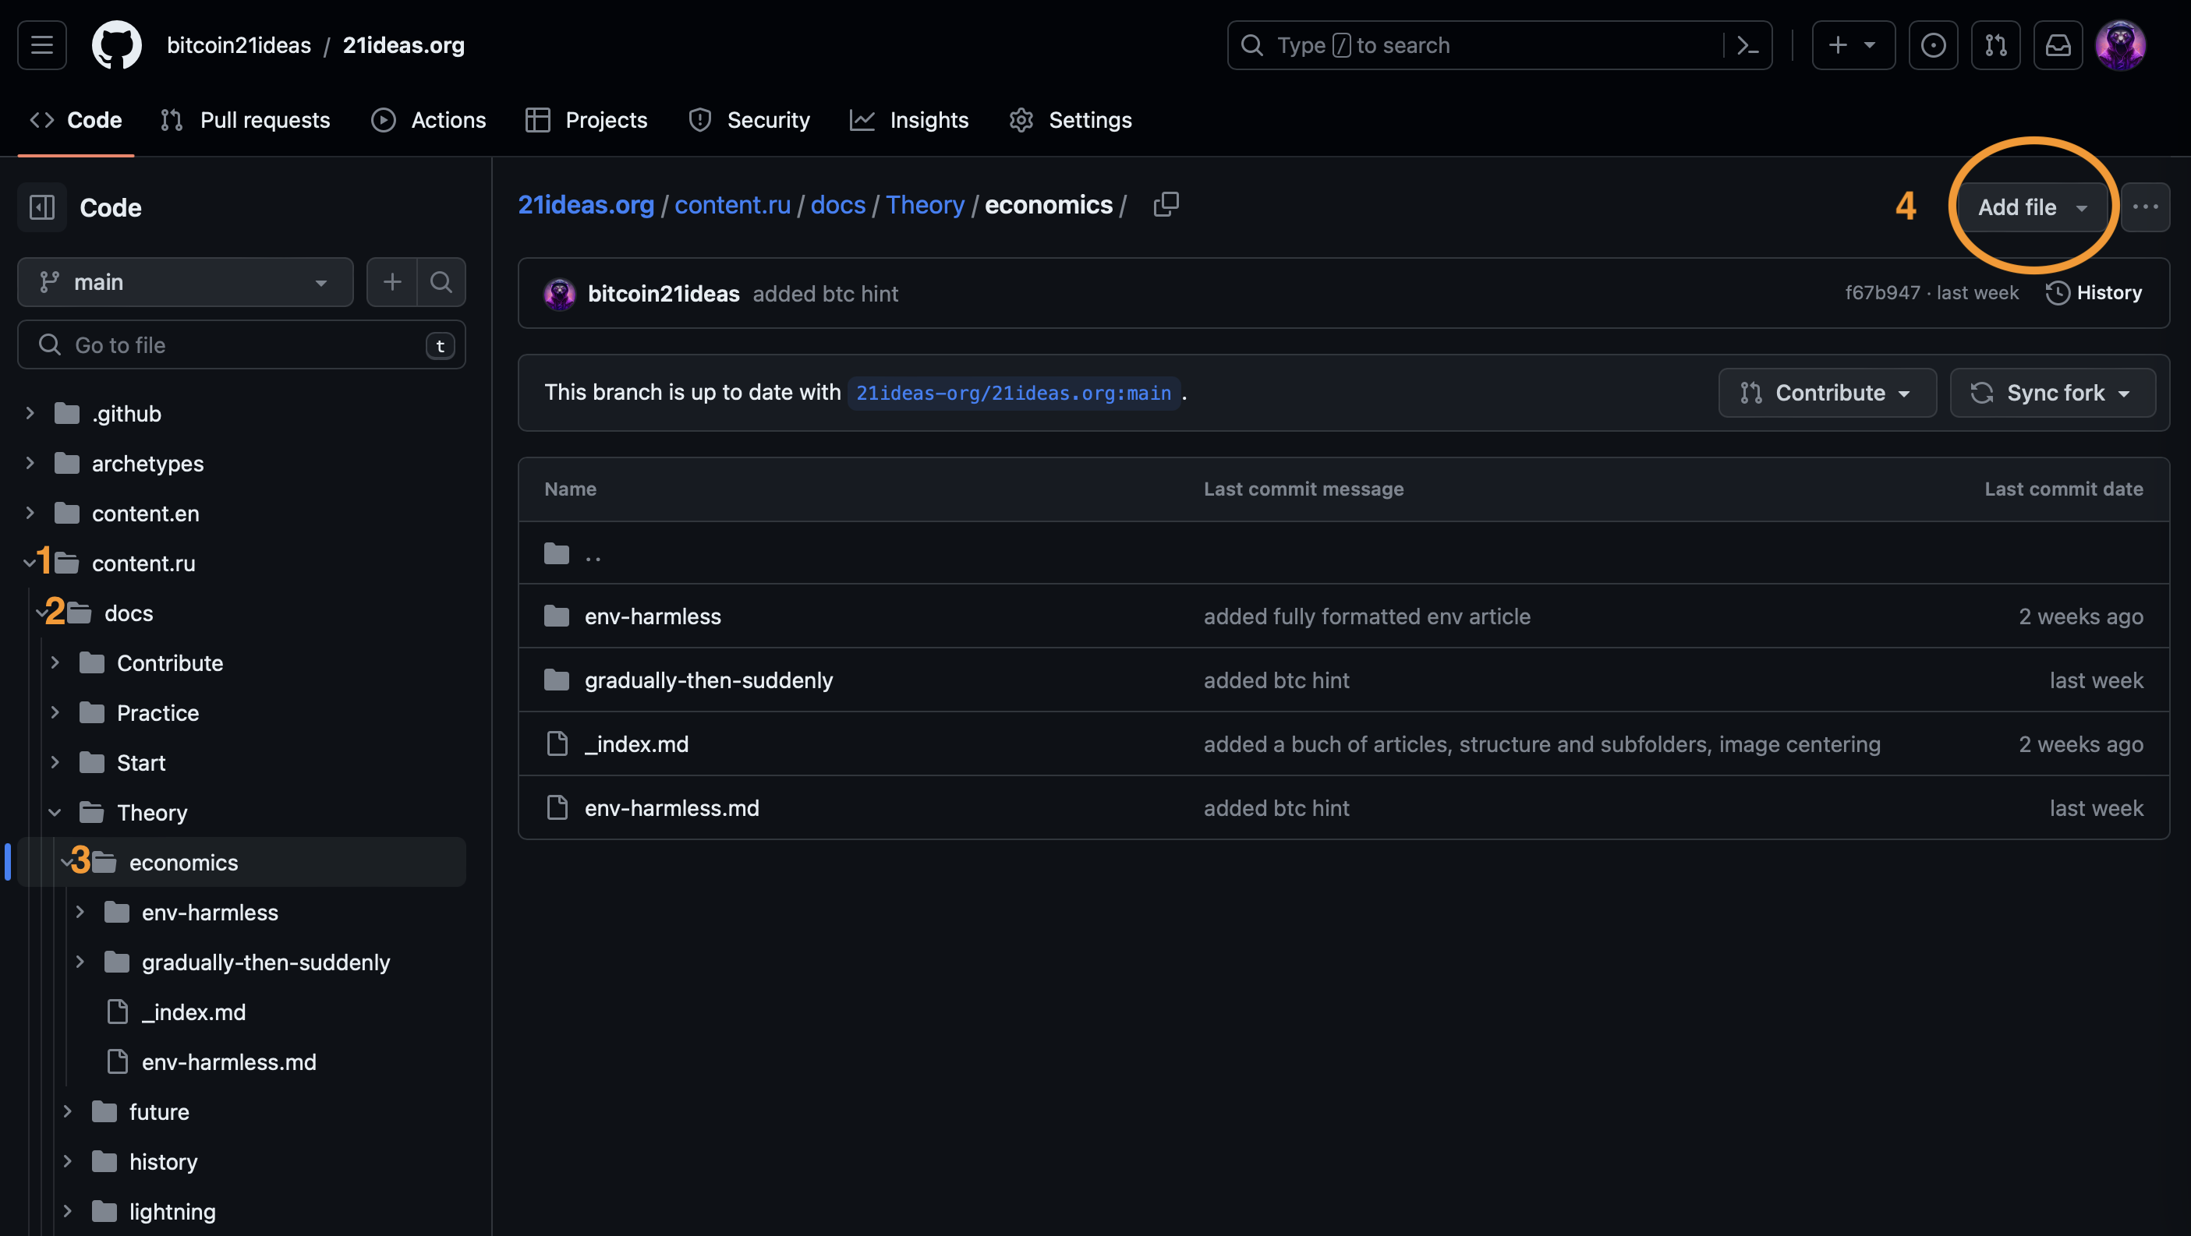Screen dimensions: 2191x1236
Task: Open the Sync fork dropdown
Action: 2051,393
